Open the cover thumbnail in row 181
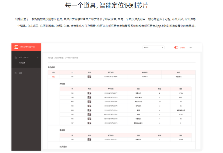This screenshot has width=223, height=153. (x=89, y=97)
